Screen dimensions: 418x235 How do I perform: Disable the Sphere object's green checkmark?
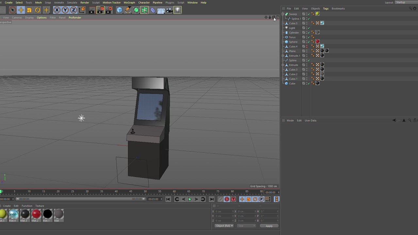coord(309,42)
